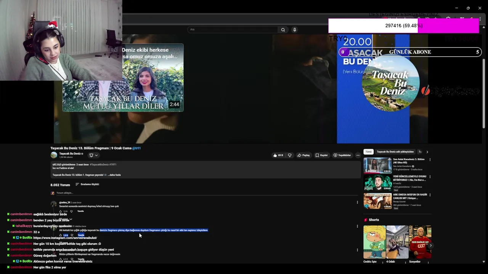Open Sen Anlat Karadeniz 5. Bölüm thumbnail
This screenshot has height=274, width=488.
coord(377,165)
